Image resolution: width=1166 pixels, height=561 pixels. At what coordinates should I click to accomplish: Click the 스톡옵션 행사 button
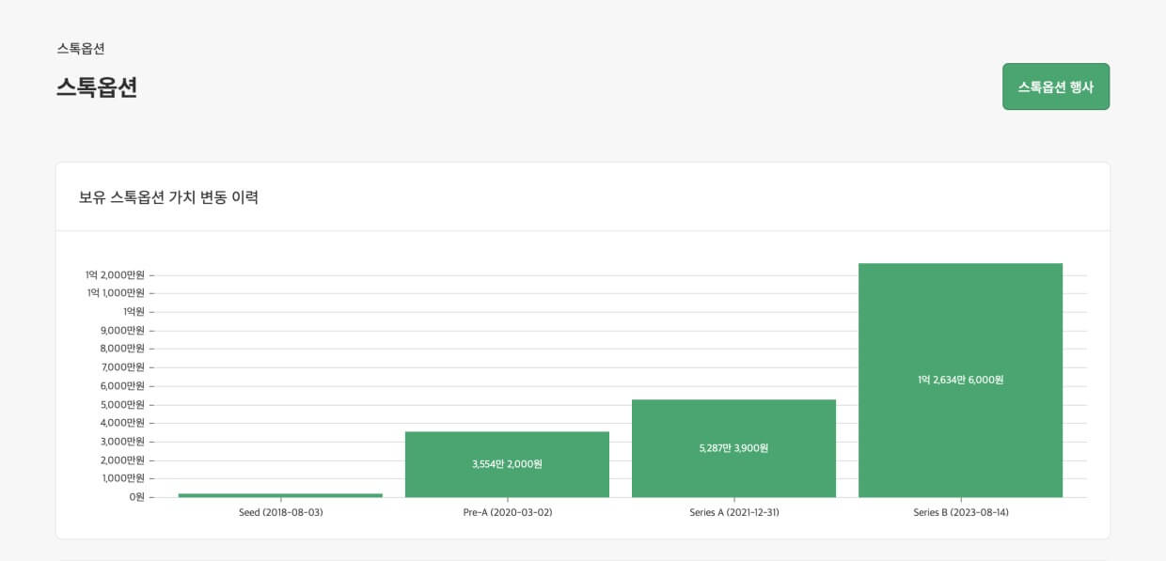[1055, 86]
